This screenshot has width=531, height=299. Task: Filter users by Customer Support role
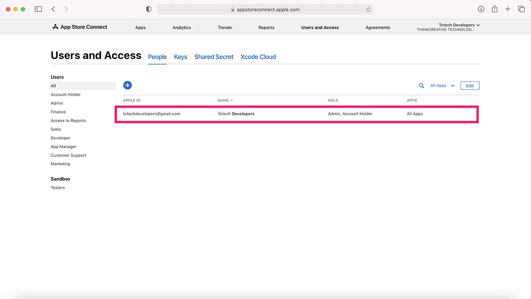(68, 155)
